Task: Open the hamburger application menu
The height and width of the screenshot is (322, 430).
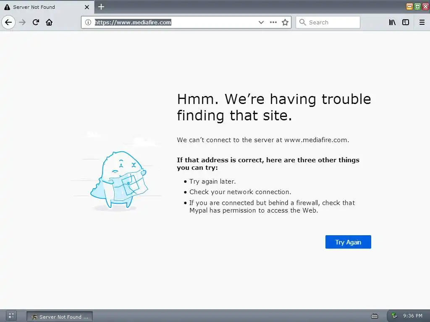Action: click(422, 22)
